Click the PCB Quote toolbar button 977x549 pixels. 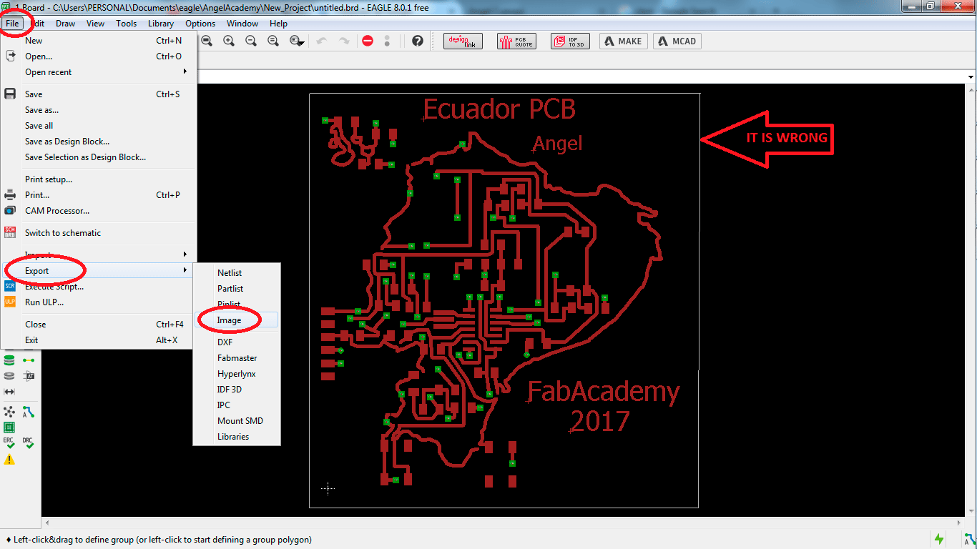(516, 41)
